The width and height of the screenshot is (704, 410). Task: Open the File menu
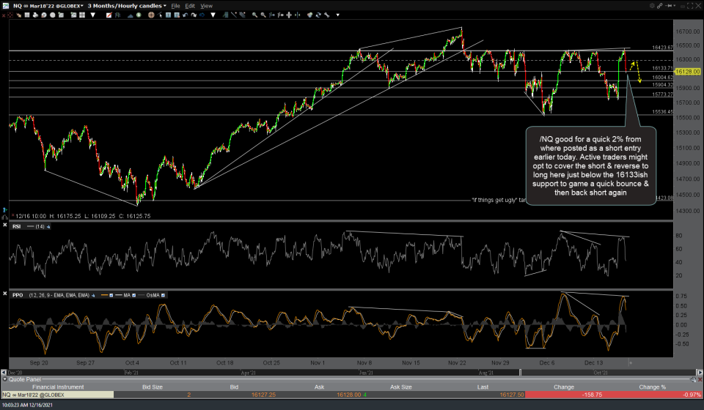point(175,6)
